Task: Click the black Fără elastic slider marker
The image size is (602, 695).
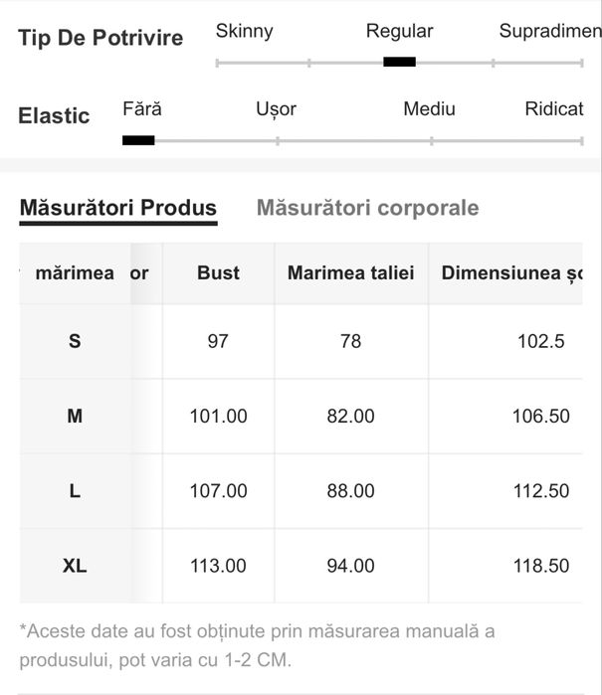Action: tap(138, 140)
